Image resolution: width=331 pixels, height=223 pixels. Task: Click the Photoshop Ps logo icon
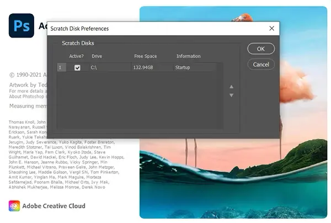pyautogui.click(x=22, y=24)
